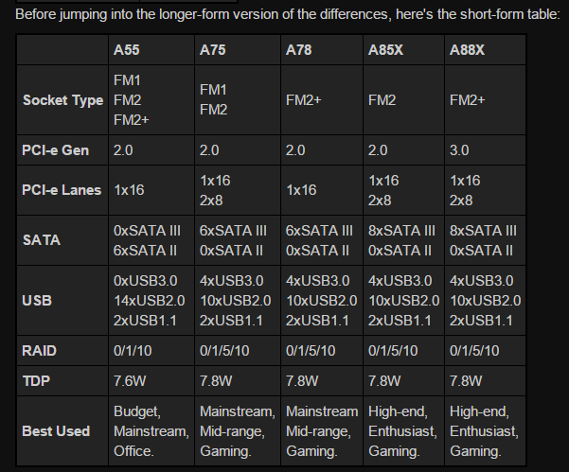The width and height of the screenshot is (569, 472).
Task: Select the Best Used cell under A88X
Action: pos(485,431)
